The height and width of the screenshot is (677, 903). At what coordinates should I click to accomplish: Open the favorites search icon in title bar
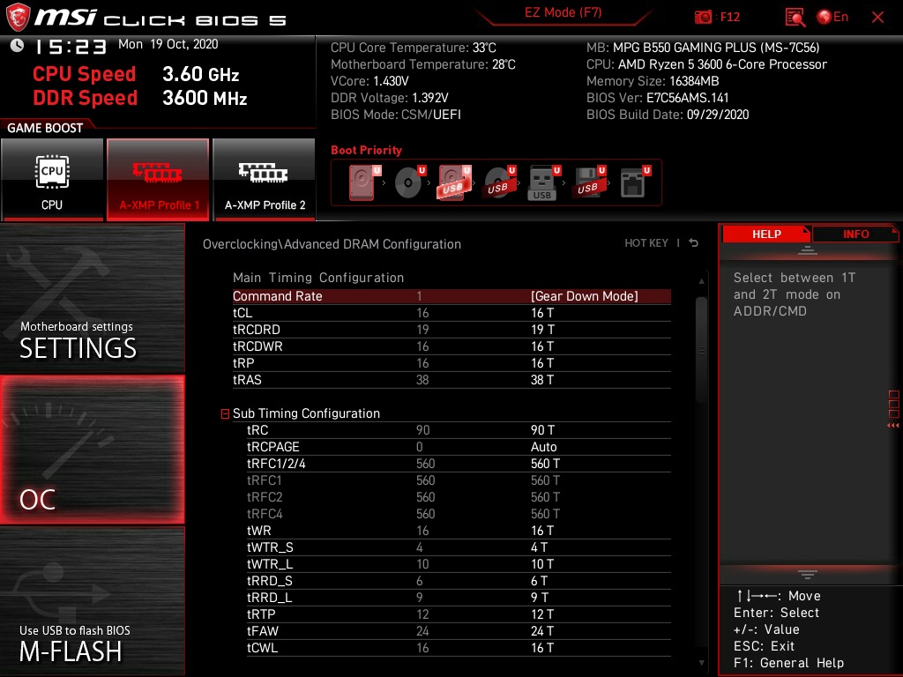pyautogui.click(x=794, y=17)
